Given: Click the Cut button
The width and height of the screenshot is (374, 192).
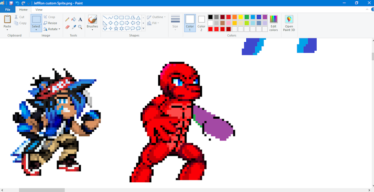Looking at the screenshot, I should pos(20,17).
